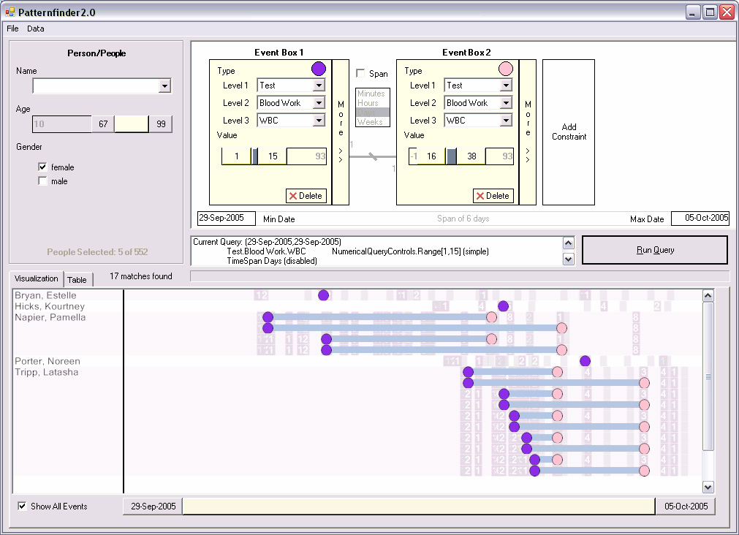The width and height of the screenshot is (739, 535).
Task: Open Event Box 2 Level 1 Test dropdown
Action: tap(506, 86)
